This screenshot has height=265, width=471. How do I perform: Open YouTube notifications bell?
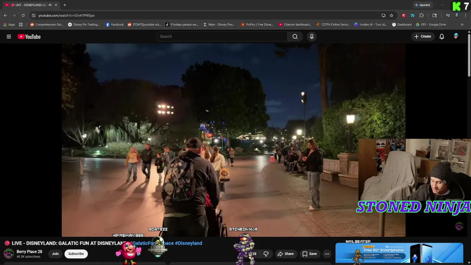point(442,36)
